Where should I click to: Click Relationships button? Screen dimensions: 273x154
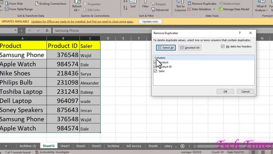229,3
